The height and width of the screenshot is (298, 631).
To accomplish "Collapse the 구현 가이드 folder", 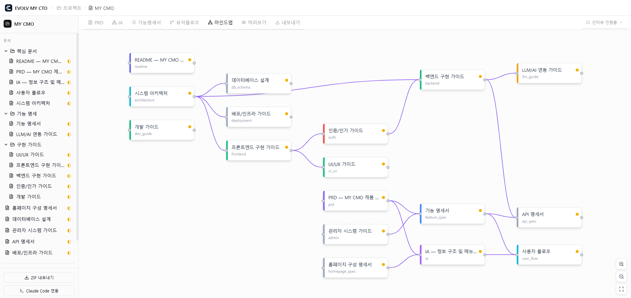I will (6, 145).
